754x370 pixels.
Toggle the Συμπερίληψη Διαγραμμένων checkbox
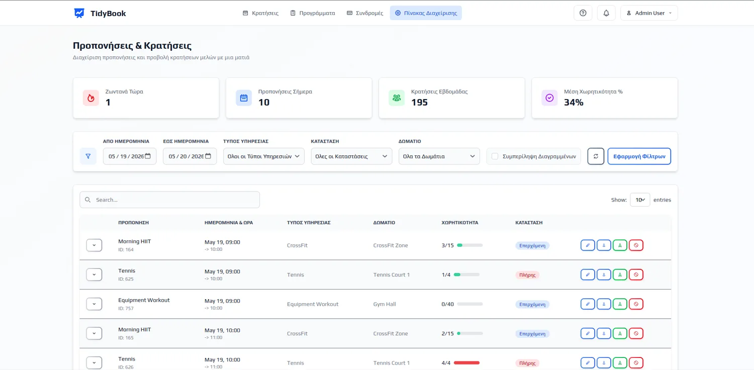tap(495, 156)
